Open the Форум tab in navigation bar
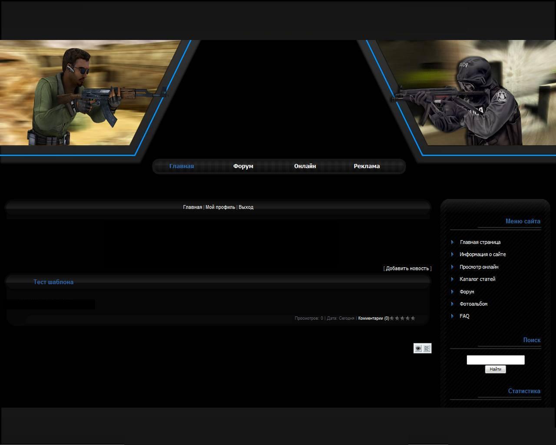The height and width of the screenshot is (445, 556). click(243, 166)
